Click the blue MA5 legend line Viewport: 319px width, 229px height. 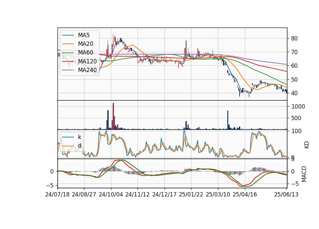click(68, 35)
